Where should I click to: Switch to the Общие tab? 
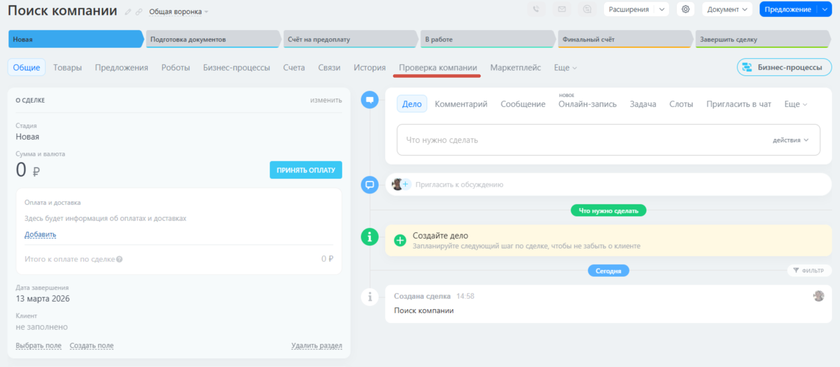[x=27, y=67]
